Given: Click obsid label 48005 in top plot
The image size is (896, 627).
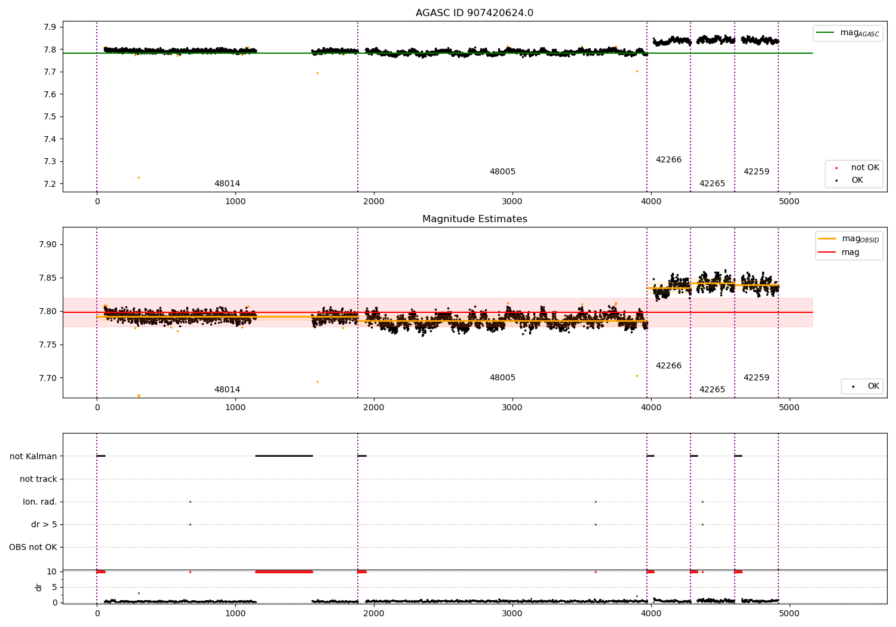Looking at the screenshot, I should pyautogui.click(x=502, y=172).
